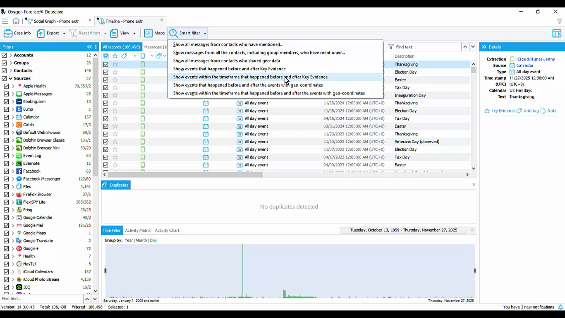Toggle the select-all records checkbox

(x=106, y=56)
